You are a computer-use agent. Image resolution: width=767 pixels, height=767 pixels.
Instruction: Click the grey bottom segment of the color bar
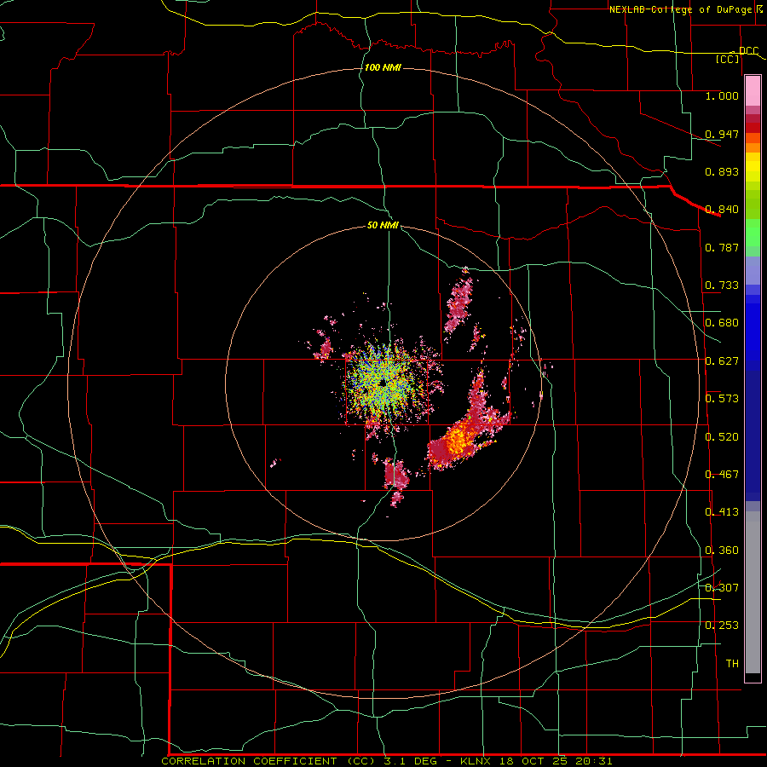point(753,592)
